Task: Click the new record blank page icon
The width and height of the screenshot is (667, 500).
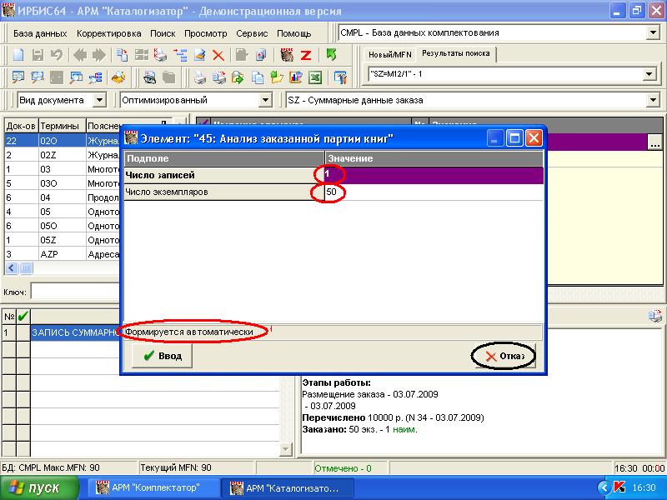Action: [18, 56]
